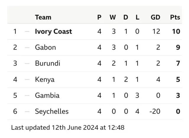This screenshot has height=138, width=189.
Task: Click the Team column header
Action: pos(43,17)
